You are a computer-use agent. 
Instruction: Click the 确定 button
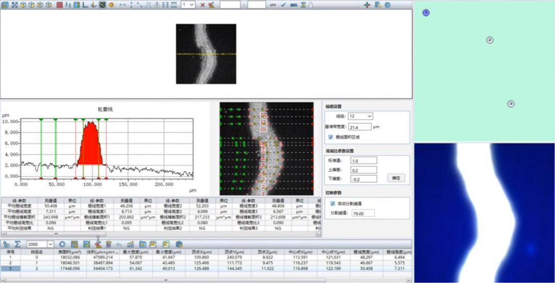pyautogui.click(x=396, y=178)
